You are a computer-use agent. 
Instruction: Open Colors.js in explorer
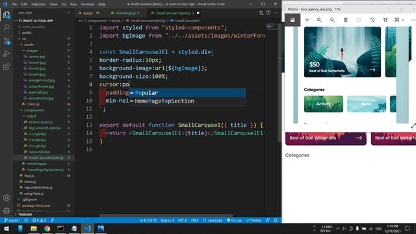point(33,104)
